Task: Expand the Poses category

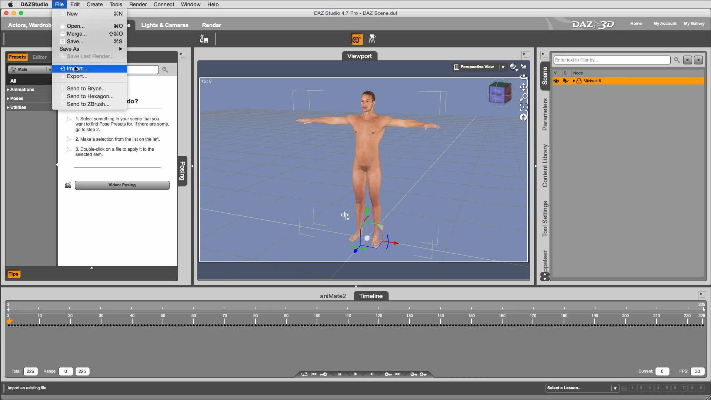Action: point(8,99)
